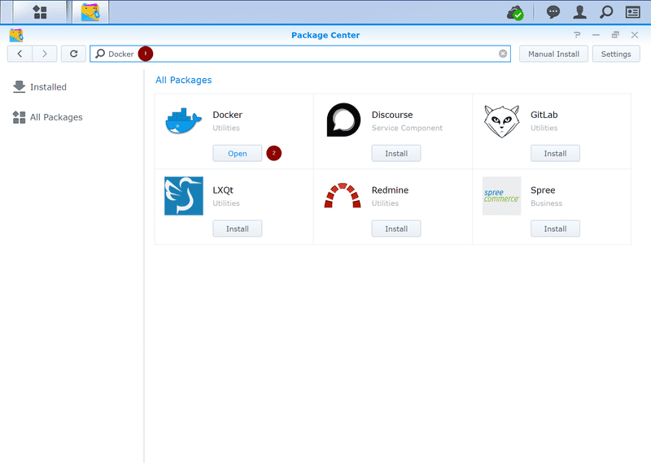The width and height of the screenshot is (651, 463).
Task: Click the Spree commerce logo
Action: click(x=501, y=196)
